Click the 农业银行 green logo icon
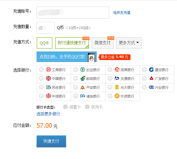The image size is (177, 159). 83,69
